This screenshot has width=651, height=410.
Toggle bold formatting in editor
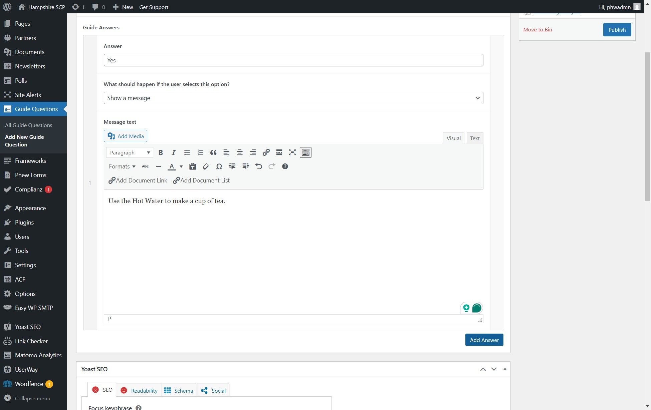pyautogui.click(x=161, y=152)
